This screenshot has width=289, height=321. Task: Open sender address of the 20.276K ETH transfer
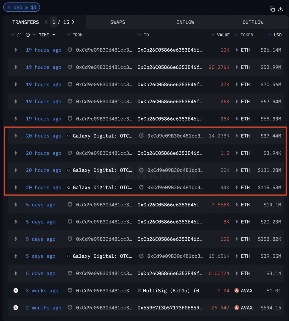[x=104, y=67]
